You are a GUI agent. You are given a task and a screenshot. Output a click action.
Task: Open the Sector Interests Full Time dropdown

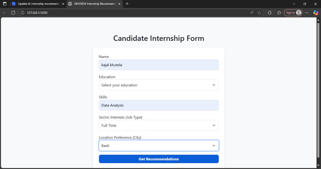[159, 125]
